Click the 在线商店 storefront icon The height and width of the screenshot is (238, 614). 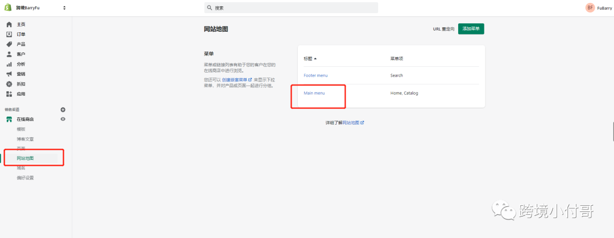(10, 120)
